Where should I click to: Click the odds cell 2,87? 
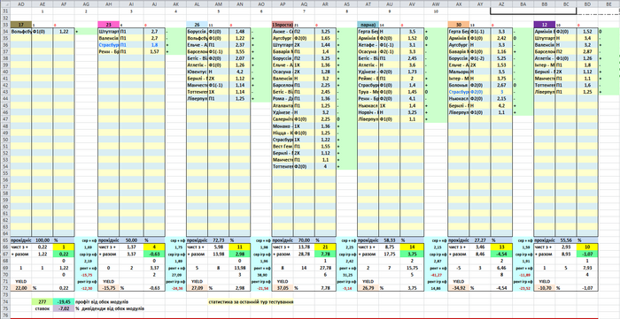(587, 51)
